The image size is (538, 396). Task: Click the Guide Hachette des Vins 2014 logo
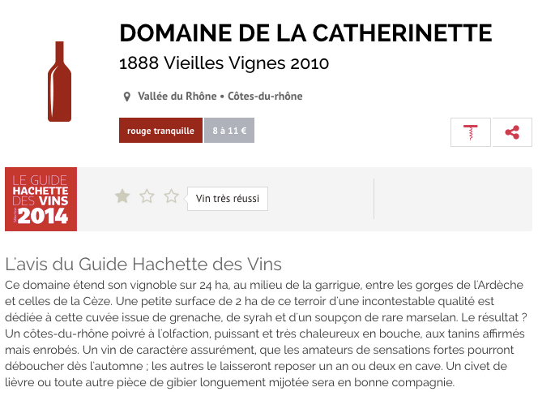coord(41,199)
